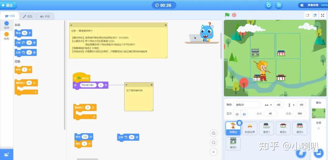Image resolution: width=328 pixels, height=160 pixels.
Task: Click the zoom in workspace button
Action: [x=214, y=133]
